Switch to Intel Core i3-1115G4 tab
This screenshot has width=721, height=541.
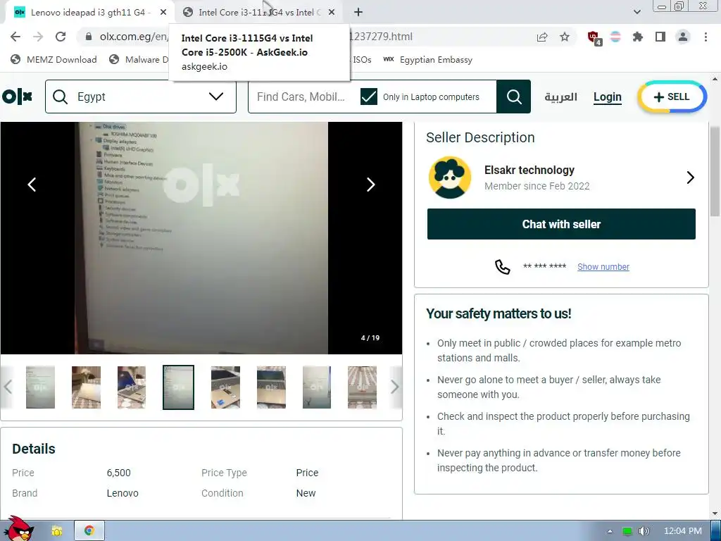pyautogui.click(x=258, y=13)
